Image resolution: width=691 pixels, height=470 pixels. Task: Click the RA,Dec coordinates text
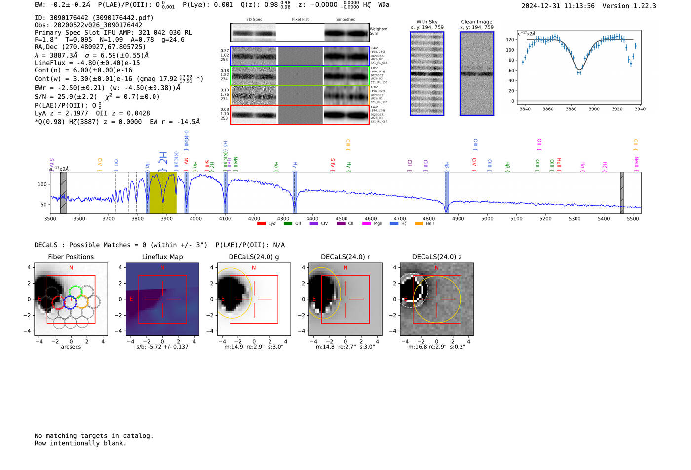[90, 47]
